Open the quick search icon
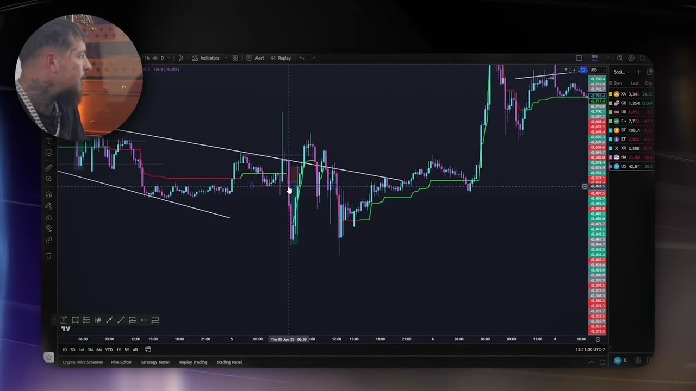 (619, 58)
